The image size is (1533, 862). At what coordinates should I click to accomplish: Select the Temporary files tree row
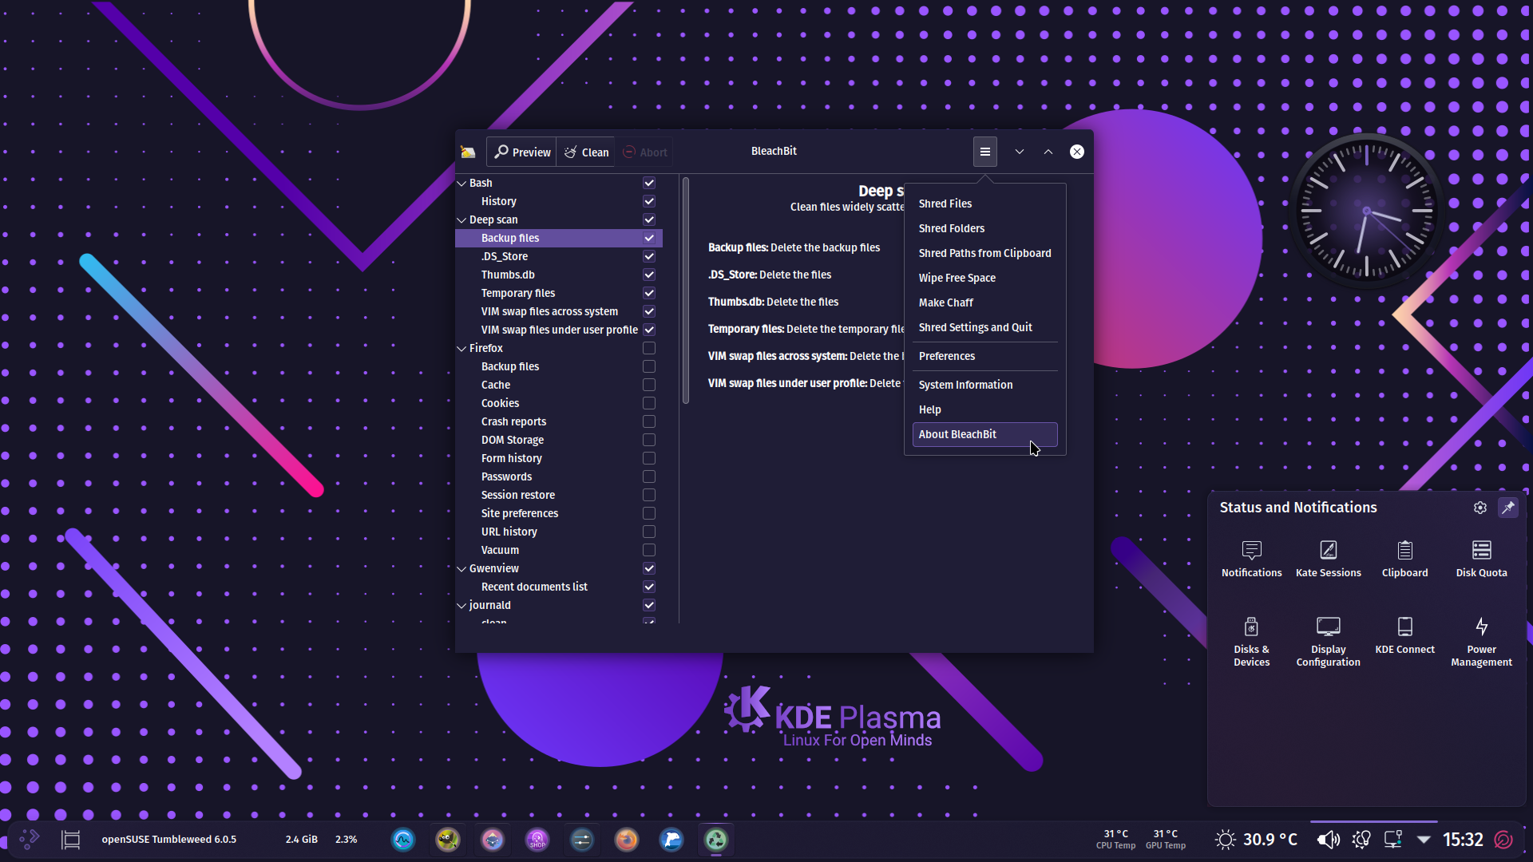pyautogui.click(x=559, y=293)
